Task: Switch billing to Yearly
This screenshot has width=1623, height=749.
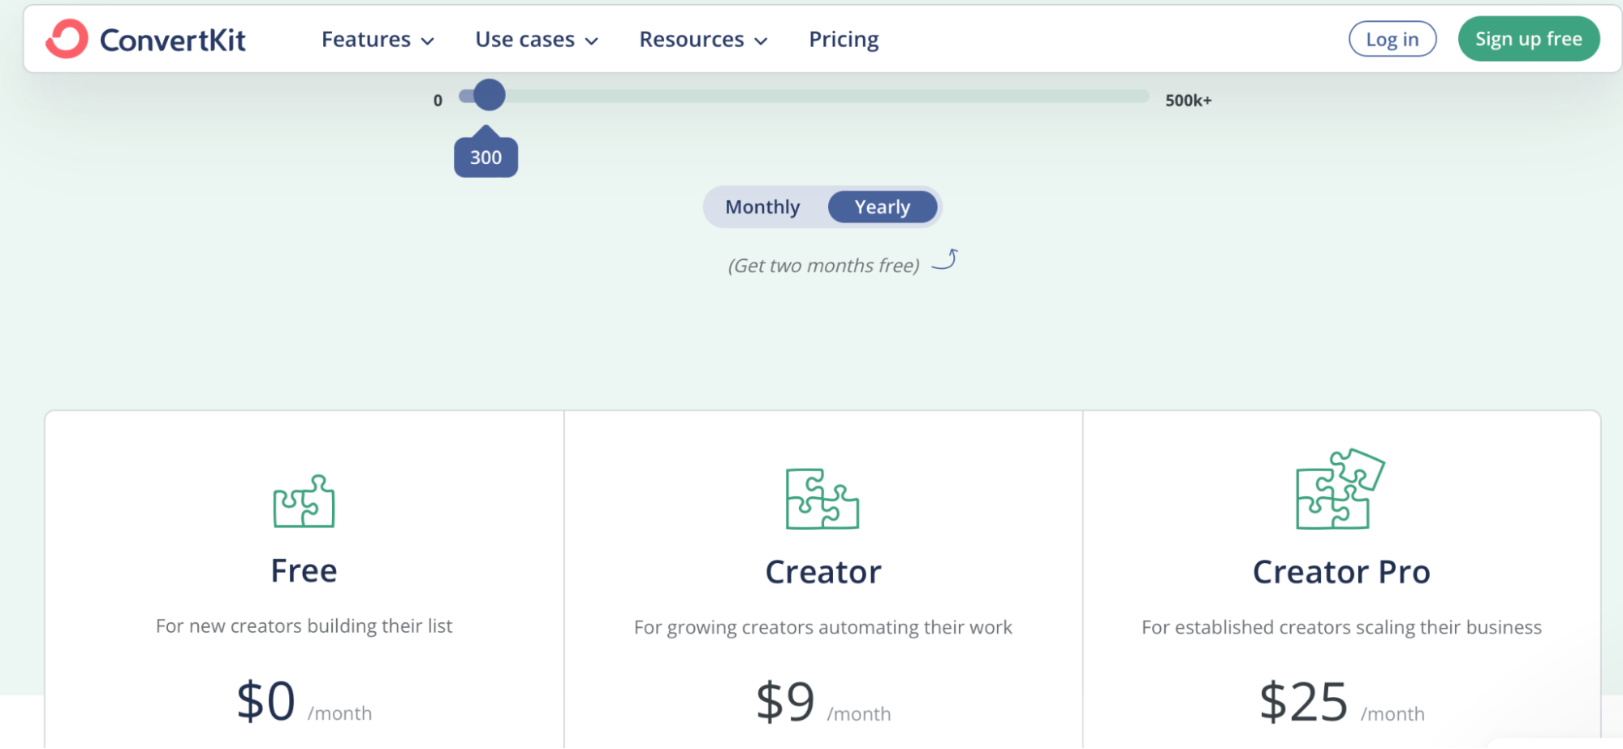Action: [x=883, y=207]
